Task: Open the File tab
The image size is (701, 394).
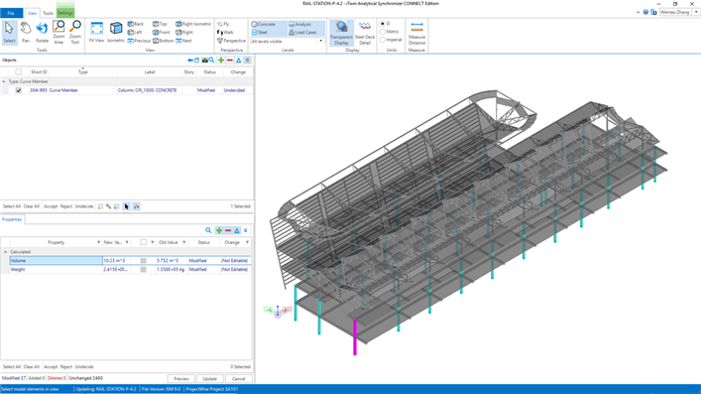Action: tap(11, 13)
